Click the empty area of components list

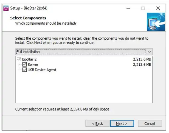click(x=84, y=88)
